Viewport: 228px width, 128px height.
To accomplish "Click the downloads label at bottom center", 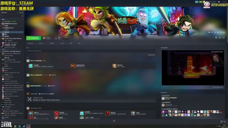I will [114, 121].
